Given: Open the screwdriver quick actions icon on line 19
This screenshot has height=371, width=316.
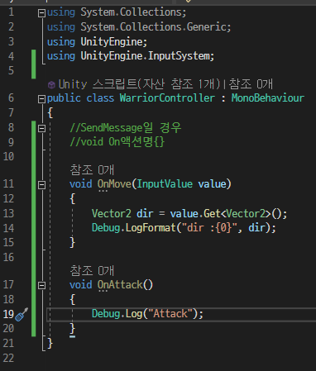Looking at the screenshot, I should pos(22,315).
